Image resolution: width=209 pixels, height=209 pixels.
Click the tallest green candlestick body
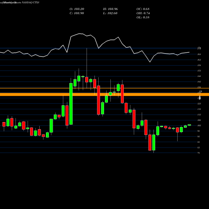[71, 104]
